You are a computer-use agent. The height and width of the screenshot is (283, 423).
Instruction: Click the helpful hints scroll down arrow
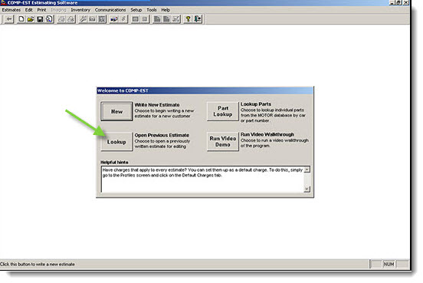click(307, 189)
